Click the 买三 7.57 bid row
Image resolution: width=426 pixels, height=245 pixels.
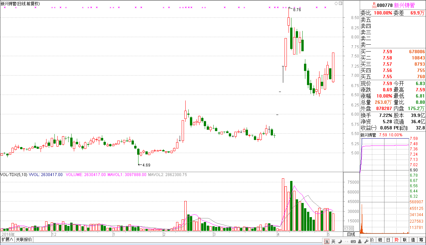[393, 64]
